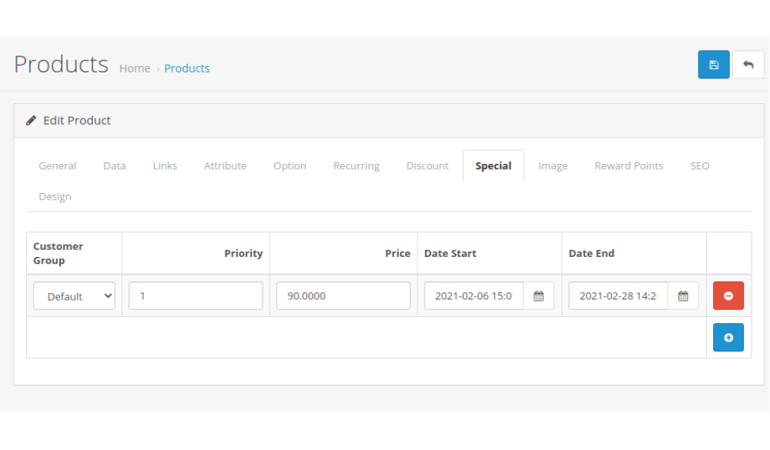Switch to the Discount tab
The height and width of the screenshot is (450, 770).
pyautogui.click(x=427, y=166)
